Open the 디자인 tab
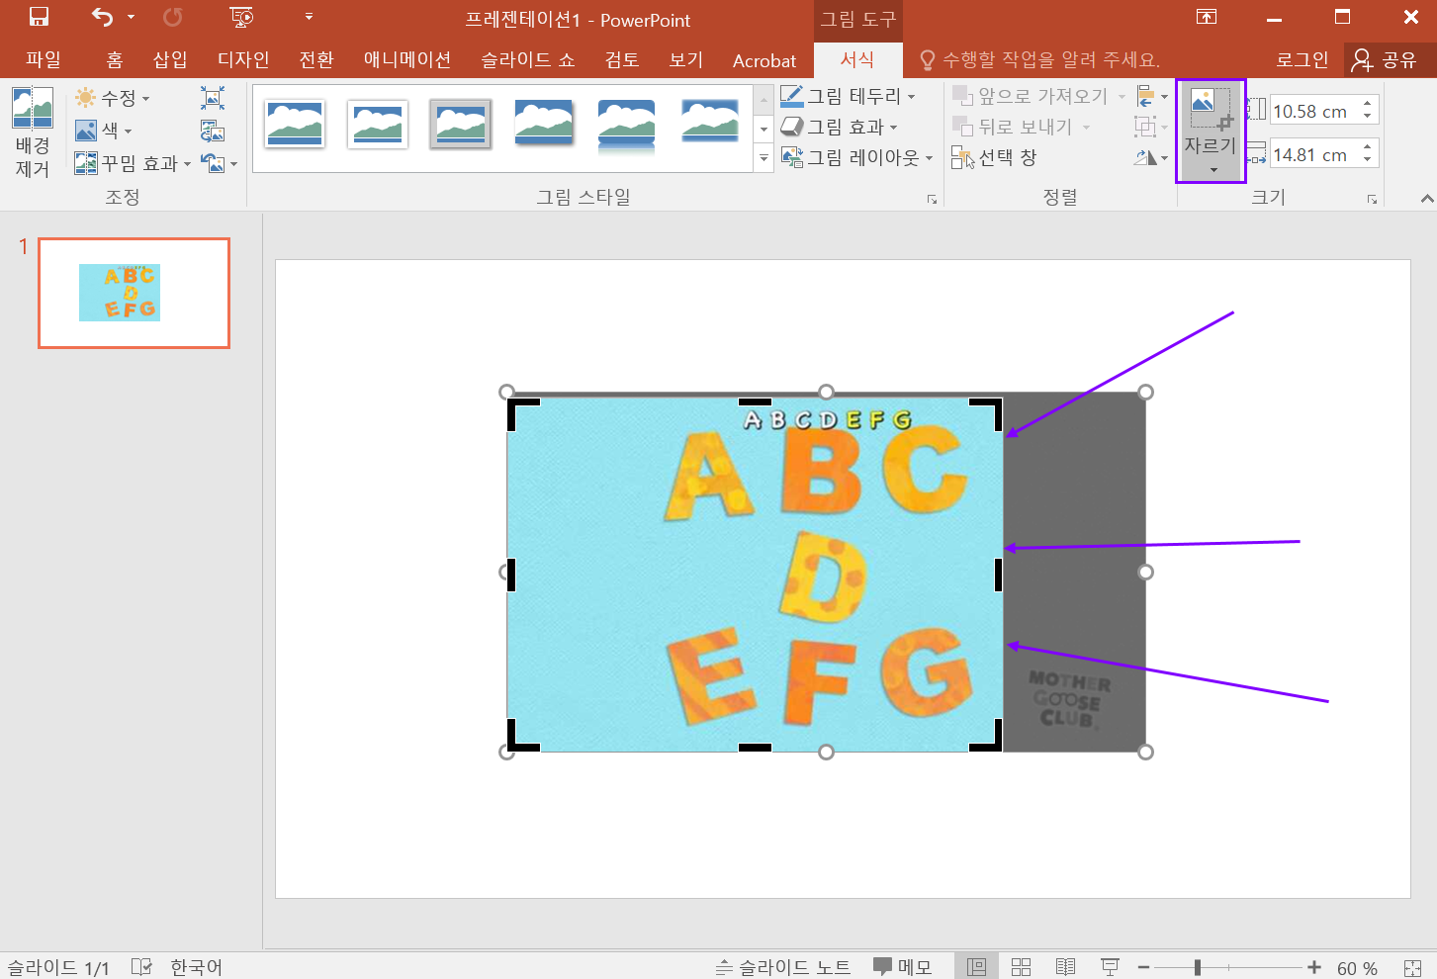This screenshot has height=979, width=1437. (x=243, y=59)
